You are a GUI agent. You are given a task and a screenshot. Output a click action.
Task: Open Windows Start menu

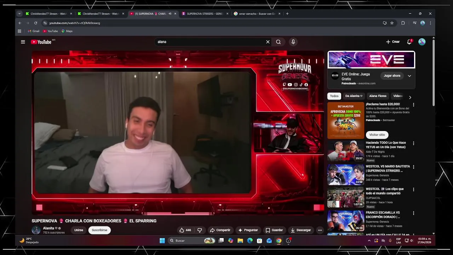(x=162, y=241)
